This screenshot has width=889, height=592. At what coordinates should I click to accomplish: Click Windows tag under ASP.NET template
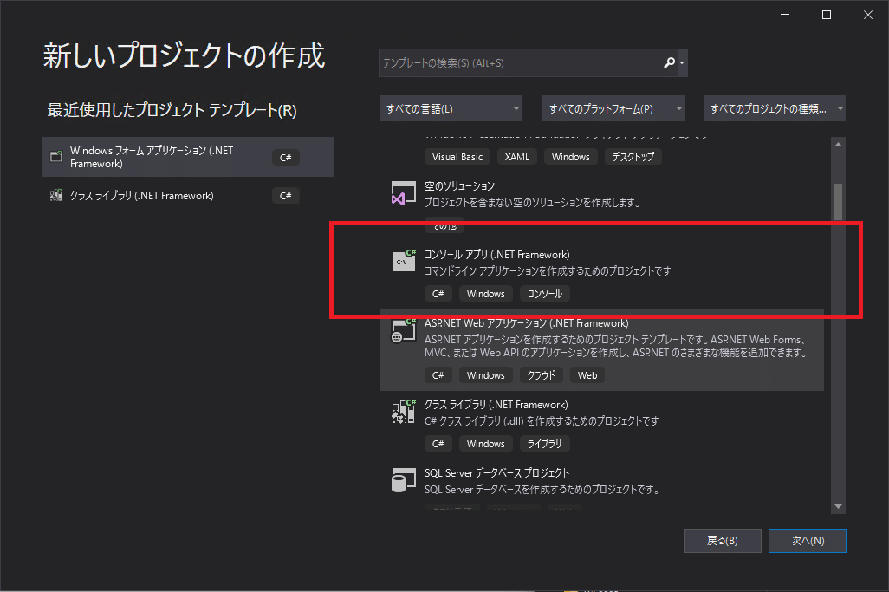pos(485,375)
